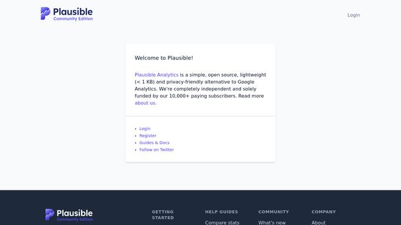The width and height of the screenshot is (401, 225).
Task: Visit the Guides & Docs link
Action: [x=154, y=142]
